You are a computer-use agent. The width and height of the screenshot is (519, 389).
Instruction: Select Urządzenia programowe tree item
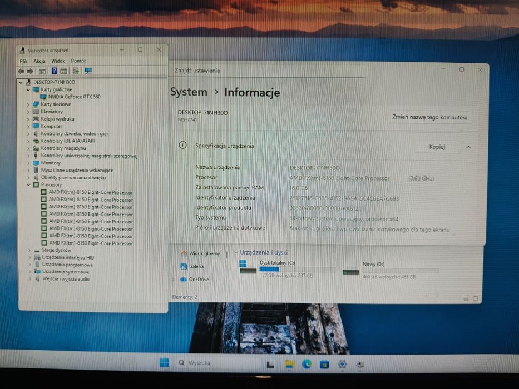[x=67, y=265]
